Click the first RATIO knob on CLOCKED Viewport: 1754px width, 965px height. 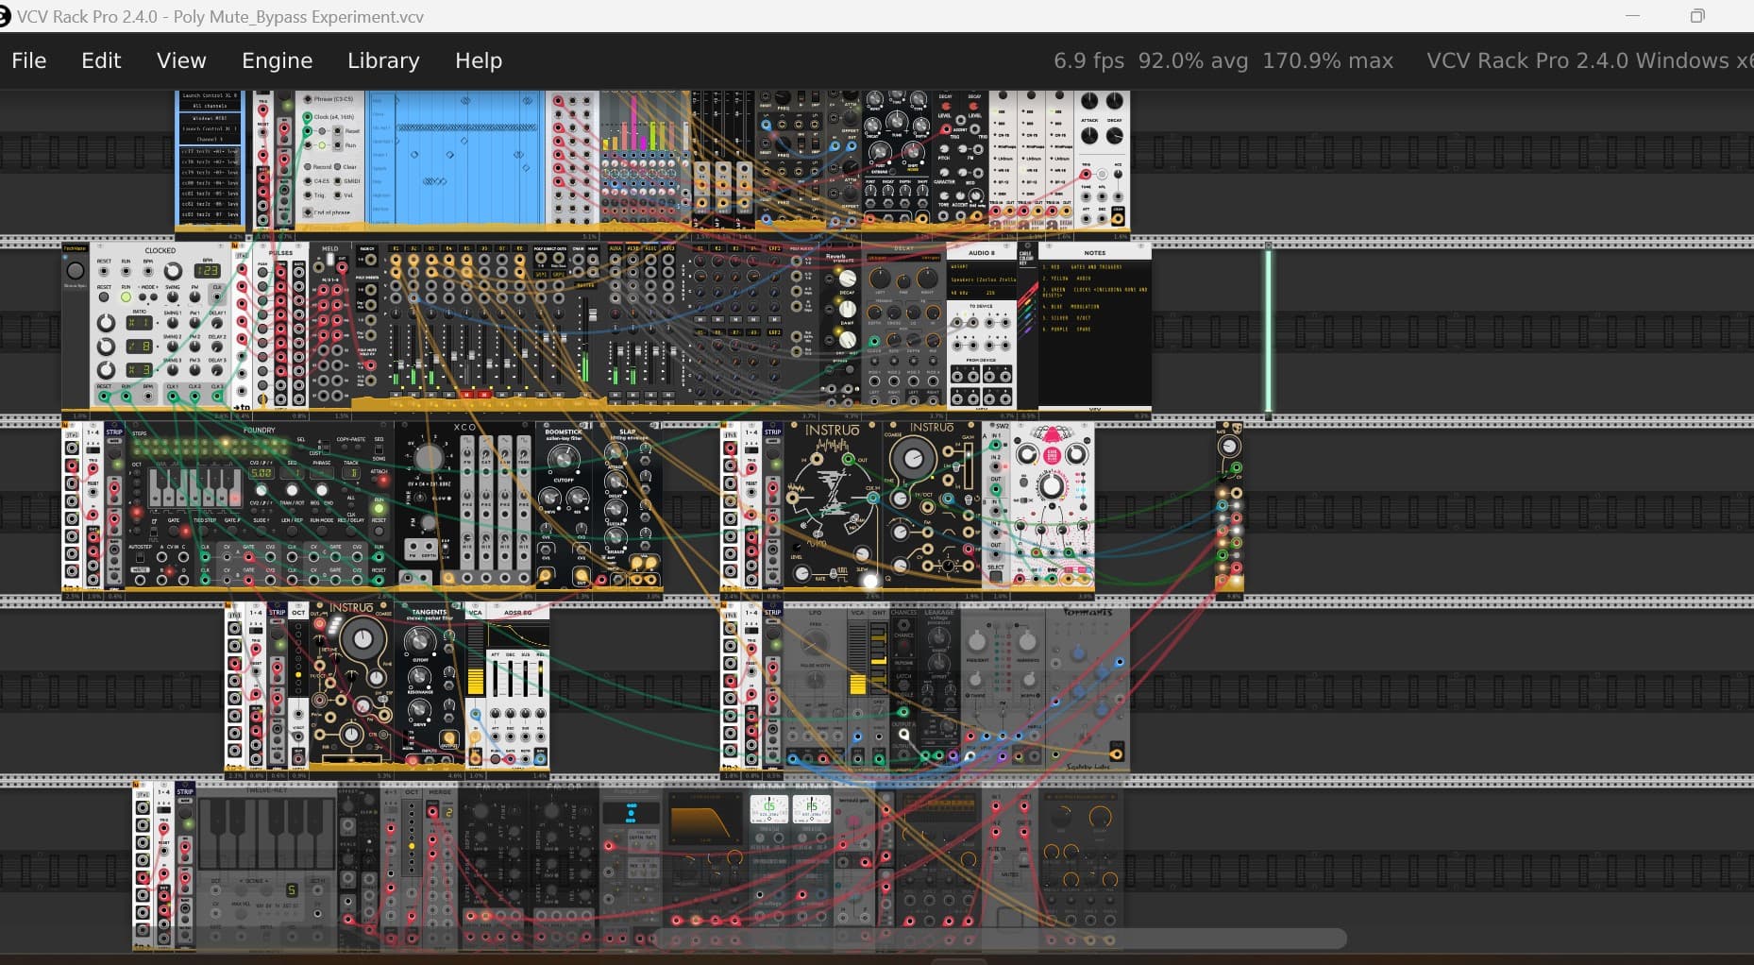click(107, 323)
